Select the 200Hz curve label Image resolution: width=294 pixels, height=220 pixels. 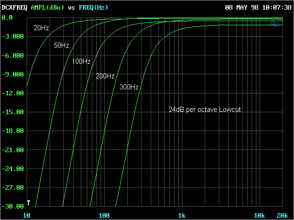click(105, 76)
